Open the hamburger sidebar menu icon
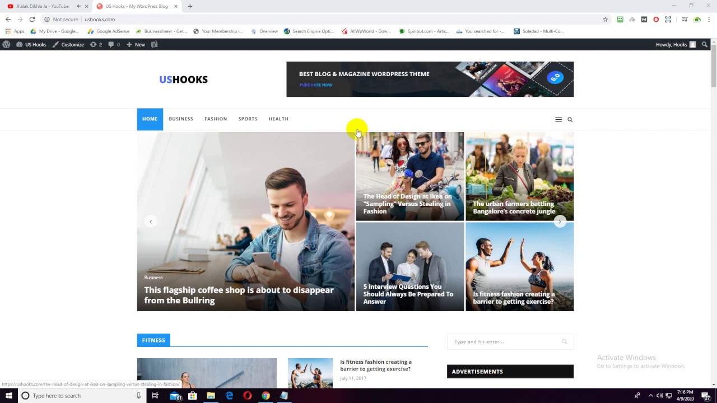The image size is (717, 403). tap(558, 119)
